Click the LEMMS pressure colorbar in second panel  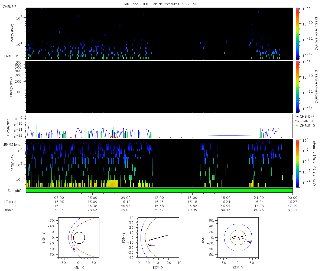click(x=297, y=87)
